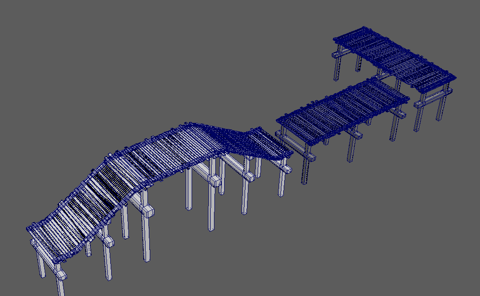
Task: Select the upper-right pier platform deck
Action: click(395, 58)
